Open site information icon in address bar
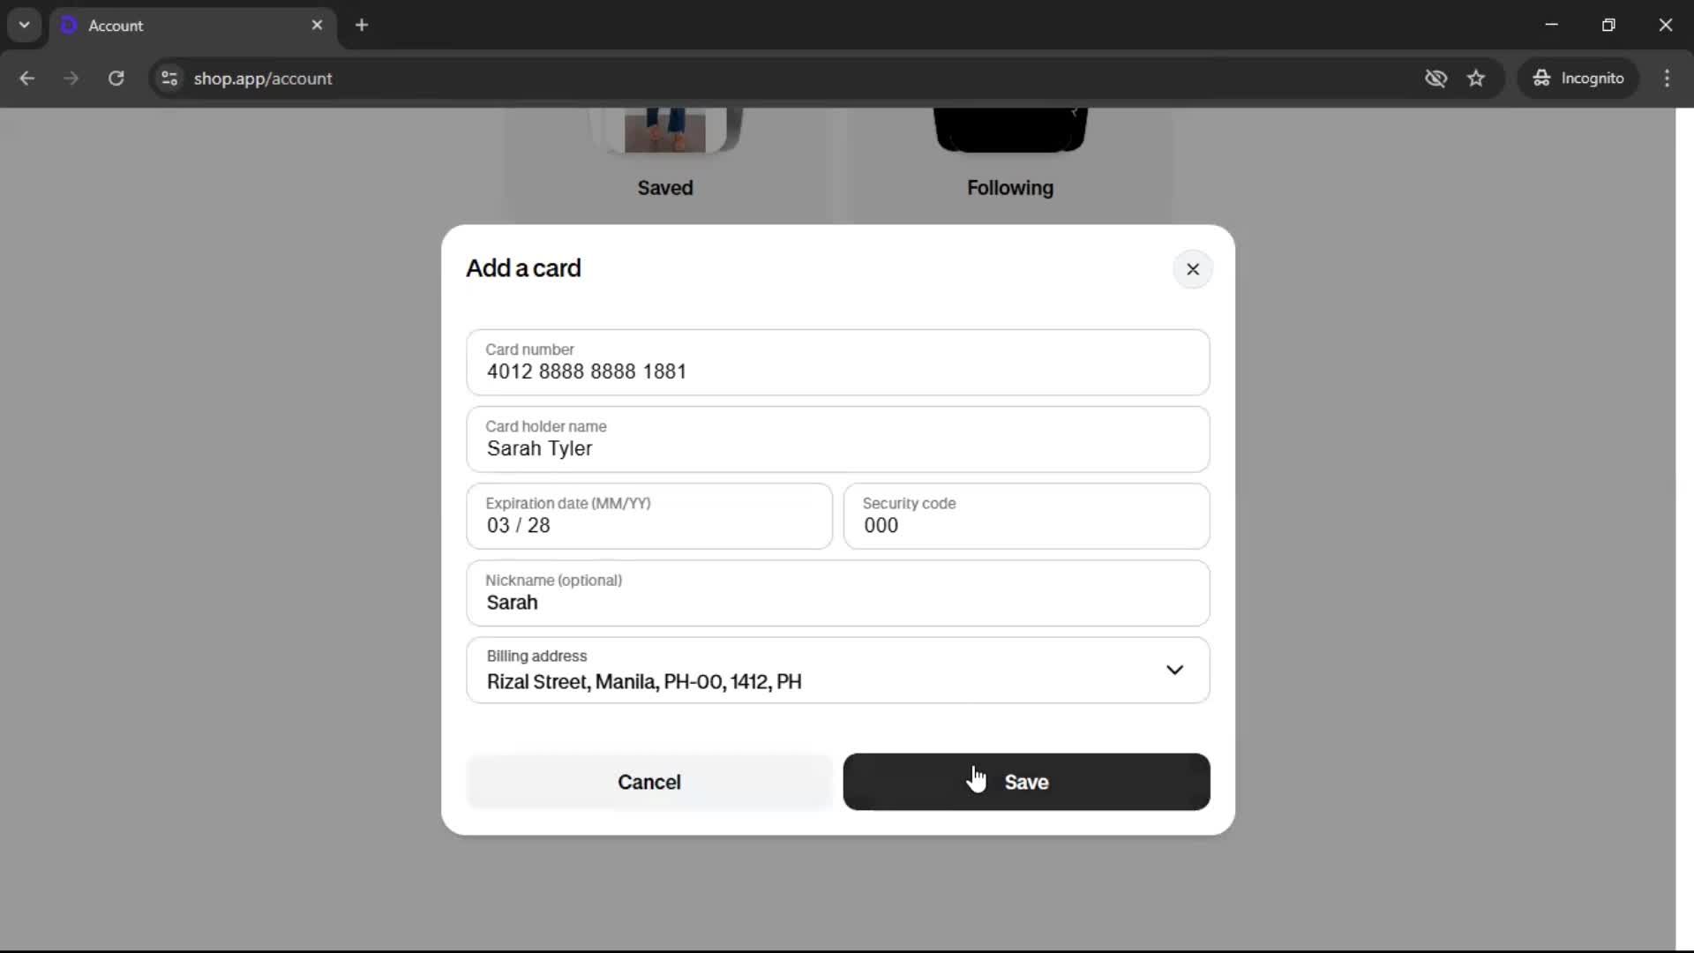1694x953 pixels. [x=169, y=79]
